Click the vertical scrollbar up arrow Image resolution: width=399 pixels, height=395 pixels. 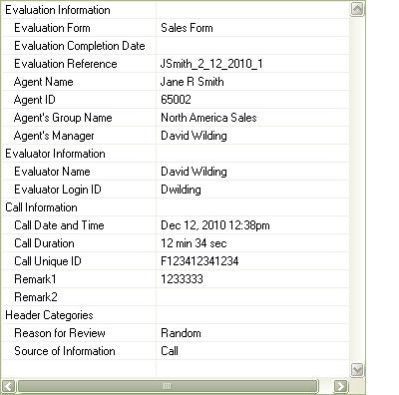(x=357, y=8)
